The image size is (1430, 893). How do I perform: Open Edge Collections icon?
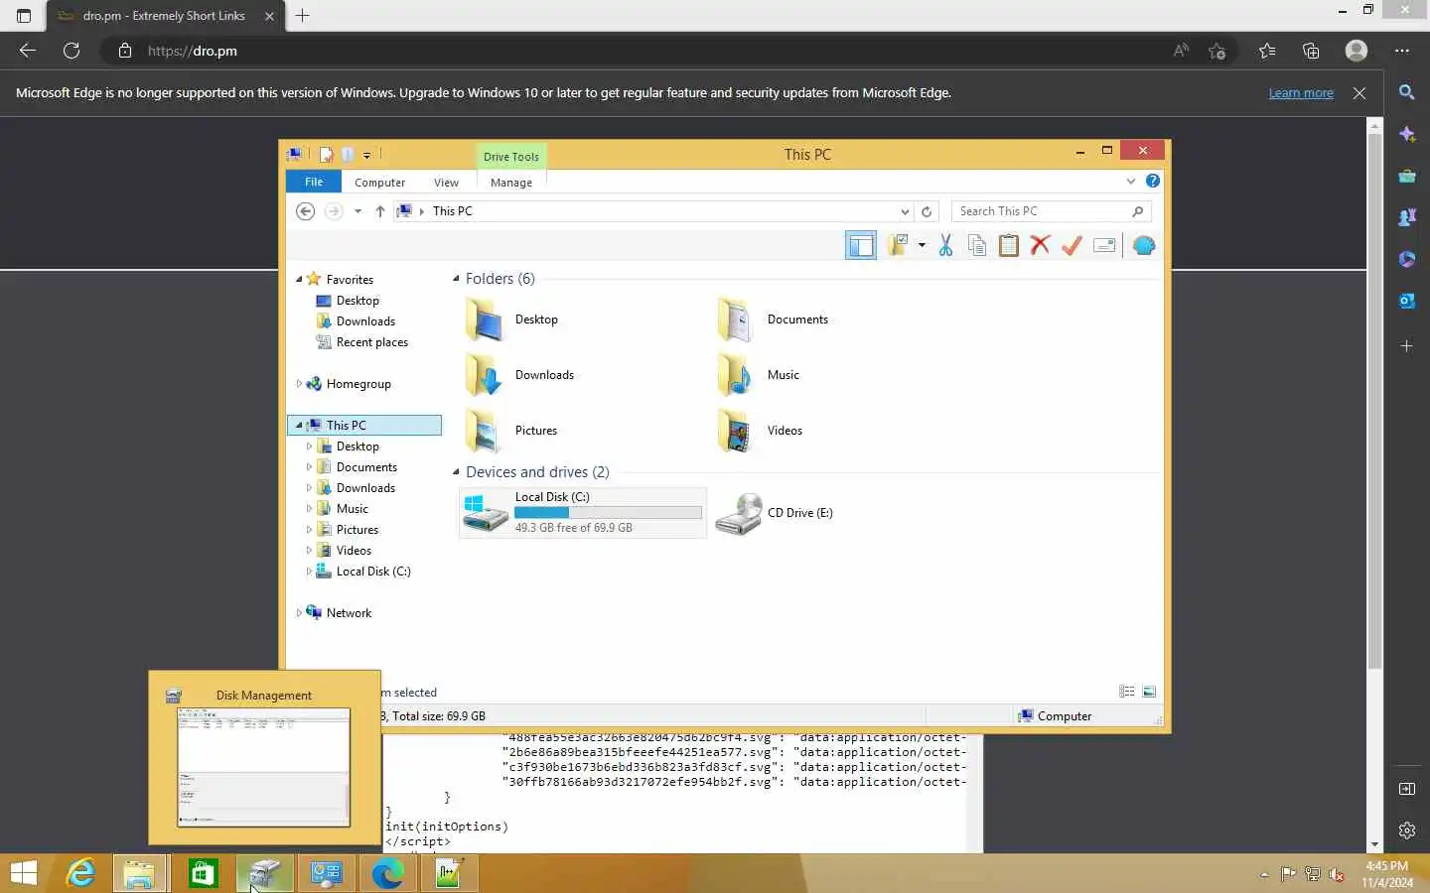click(x=1311, y=51)
